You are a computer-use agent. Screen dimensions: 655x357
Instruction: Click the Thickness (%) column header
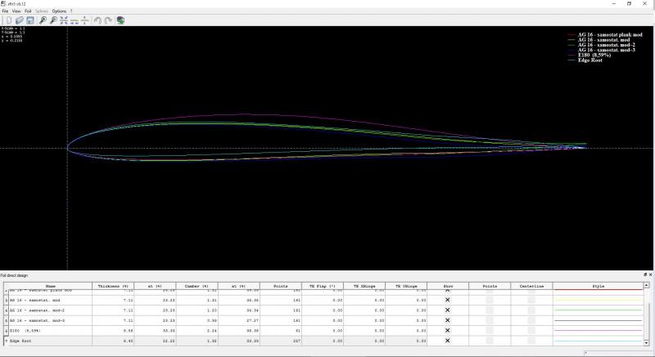click(114, 286)
